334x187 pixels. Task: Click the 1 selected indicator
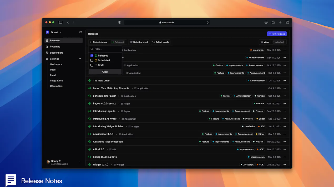(x=279, y=42)
